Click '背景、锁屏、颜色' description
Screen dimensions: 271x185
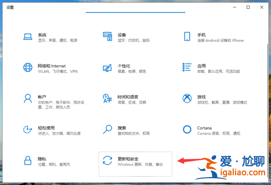132,71
